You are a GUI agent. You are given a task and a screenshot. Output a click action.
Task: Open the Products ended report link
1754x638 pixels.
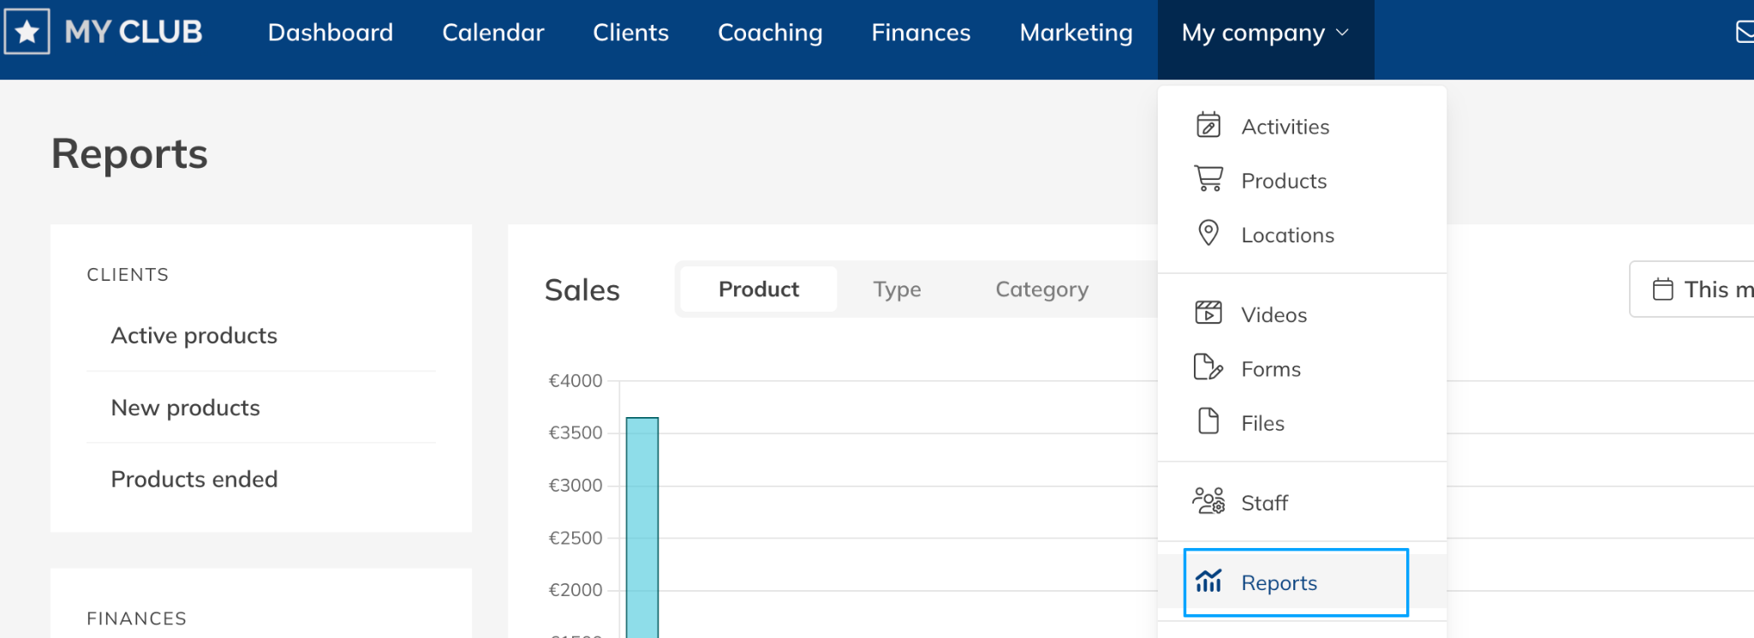194,479
